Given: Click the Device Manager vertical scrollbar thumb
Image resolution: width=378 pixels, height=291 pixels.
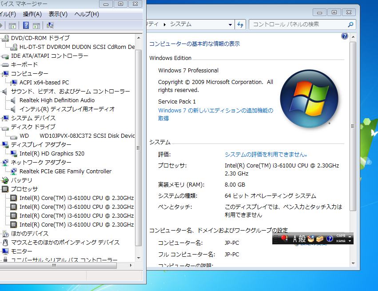Looking at the screenshot, I should (139, 148).
